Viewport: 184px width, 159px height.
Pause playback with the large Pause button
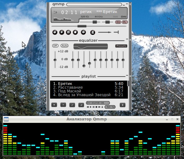(68, 32)
